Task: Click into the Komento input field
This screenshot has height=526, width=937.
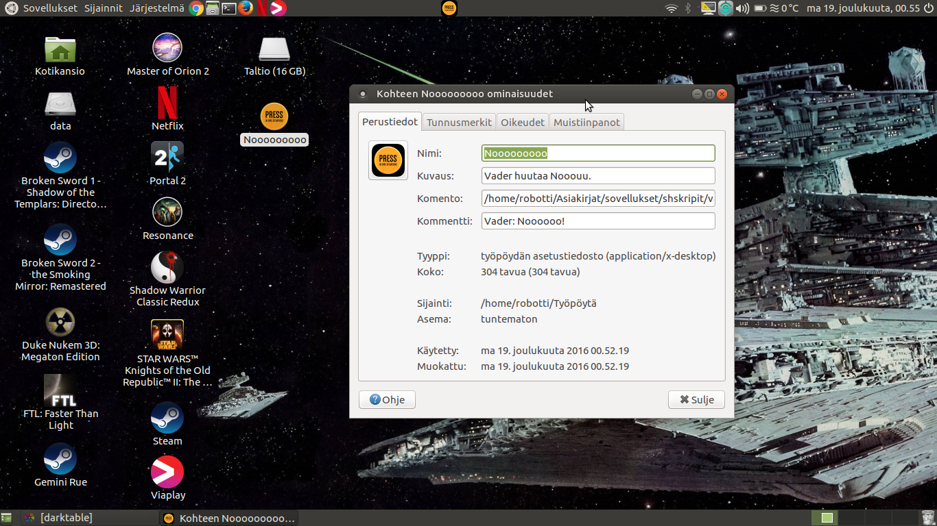Action: (x=598, y=199)
